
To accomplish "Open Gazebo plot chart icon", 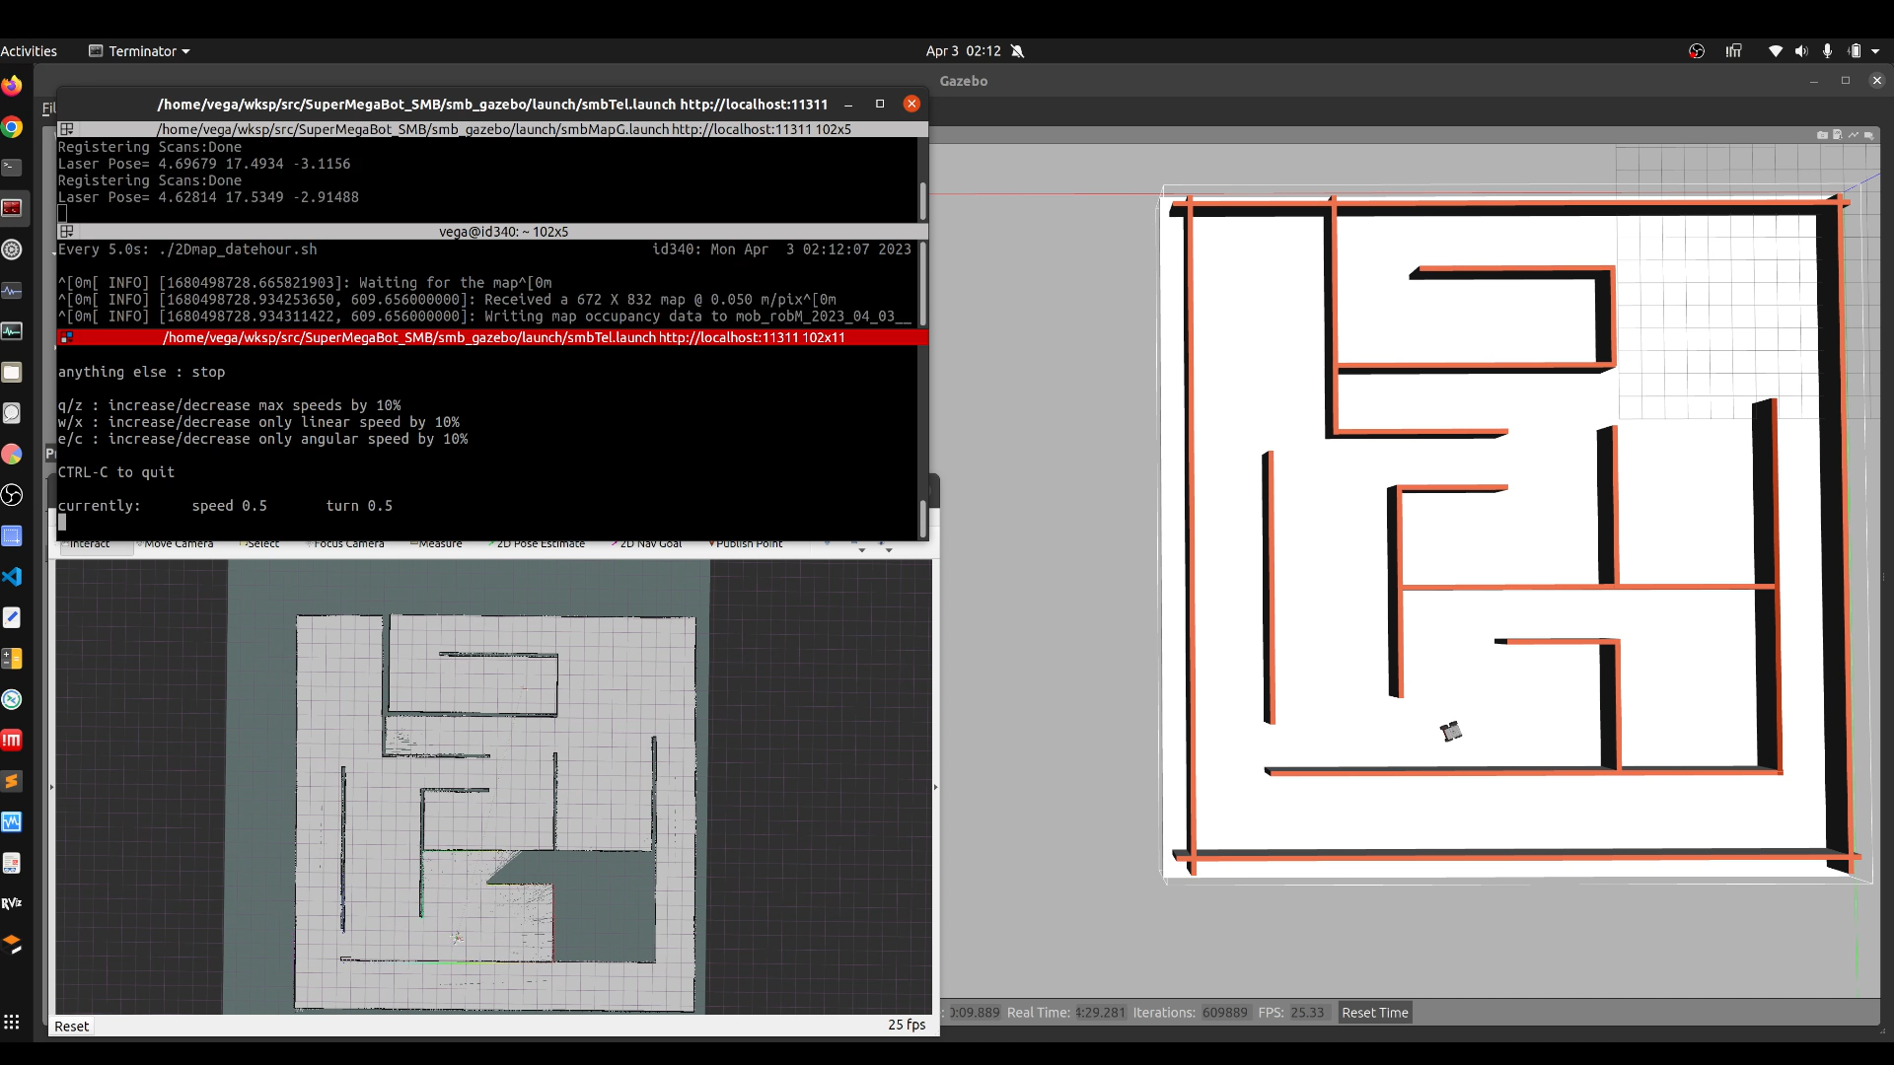I will [x=1853, y=135].
